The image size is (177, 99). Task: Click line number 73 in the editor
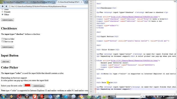pyautogui.click(x=91, y=50)
